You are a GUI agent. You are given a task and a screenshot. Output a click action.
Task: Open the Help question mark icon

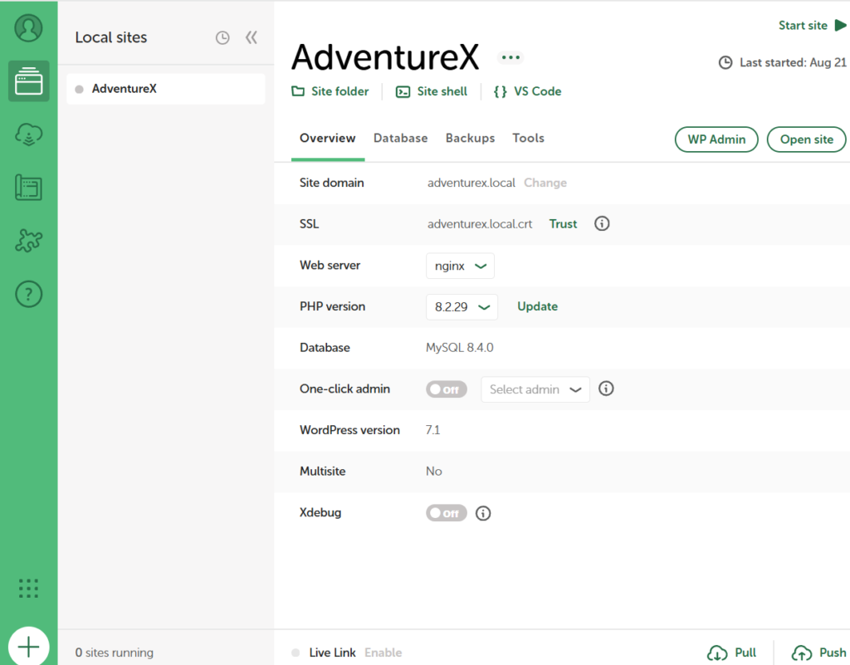[29, 294]
